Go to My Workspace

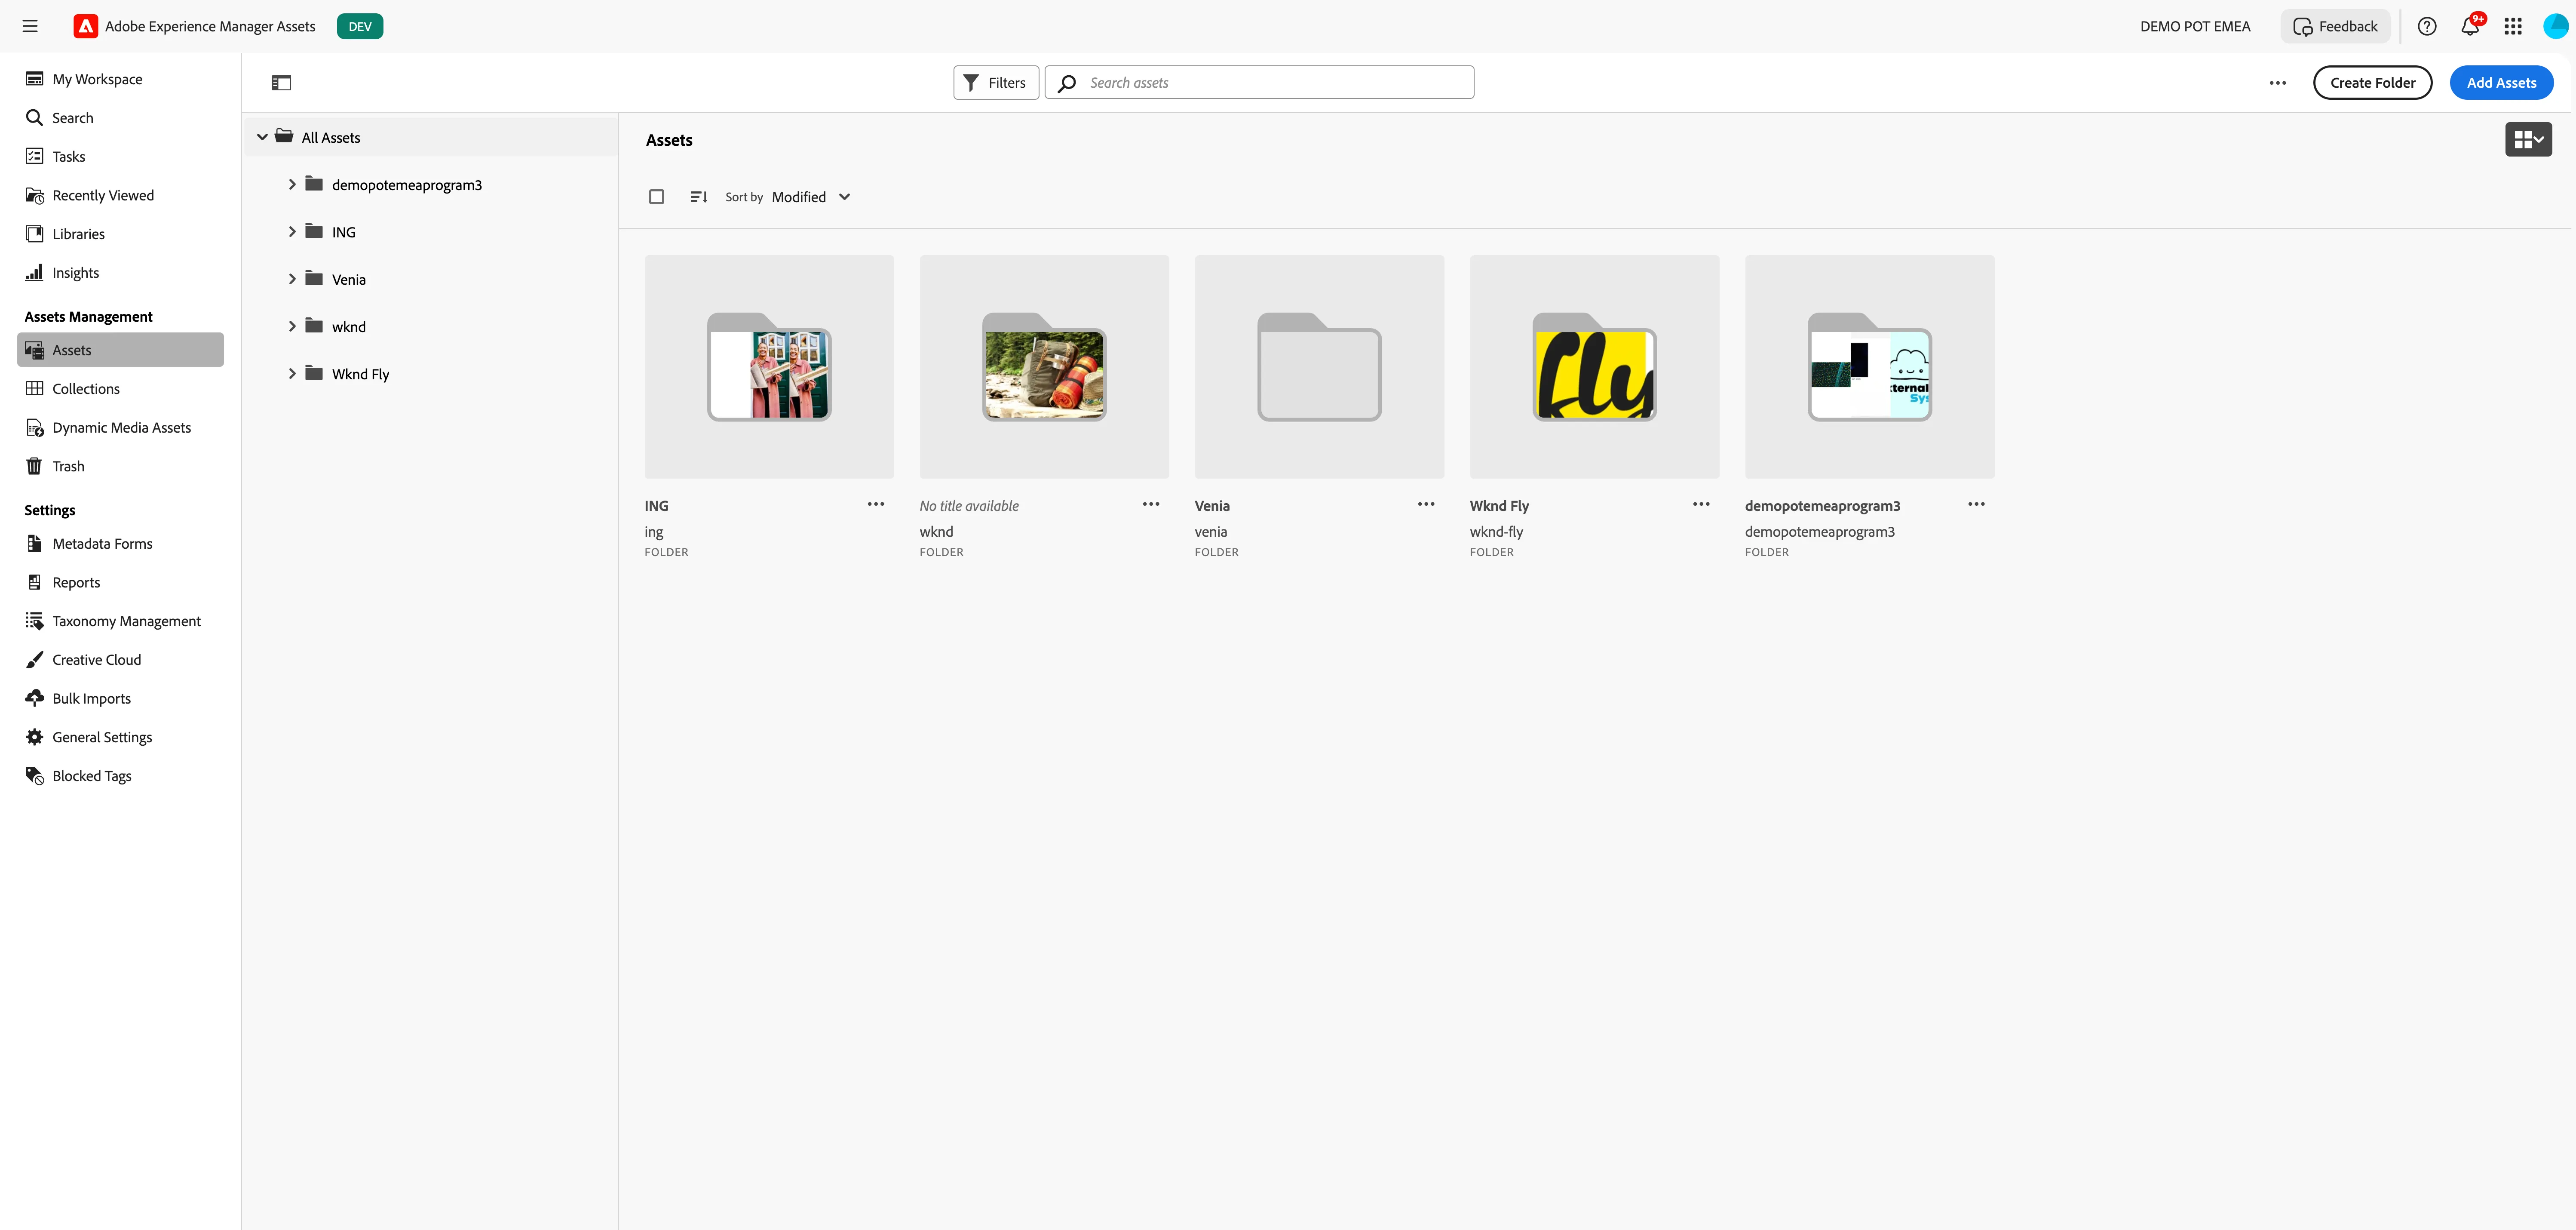[x=120, y=79]
